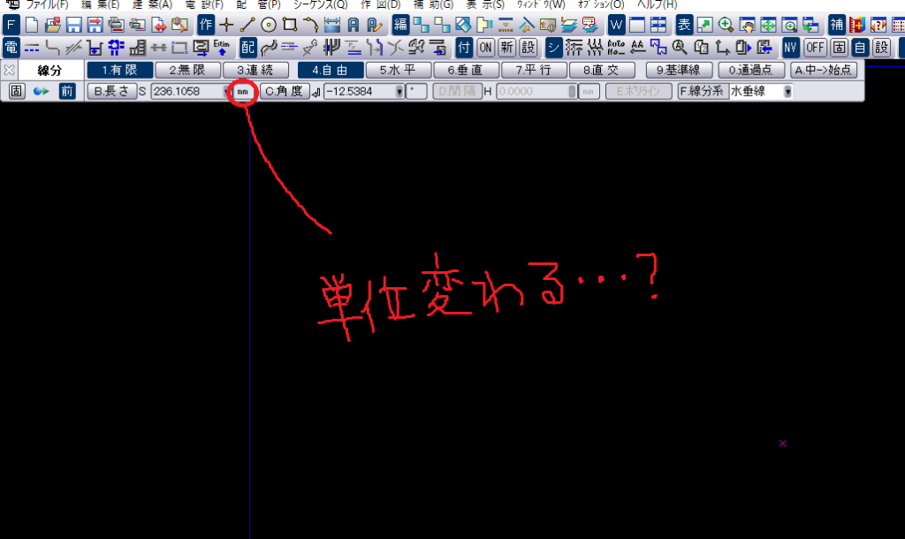Select the A text annotation tool
Screen dimensions: 905x539
click(x=354, y=26)
